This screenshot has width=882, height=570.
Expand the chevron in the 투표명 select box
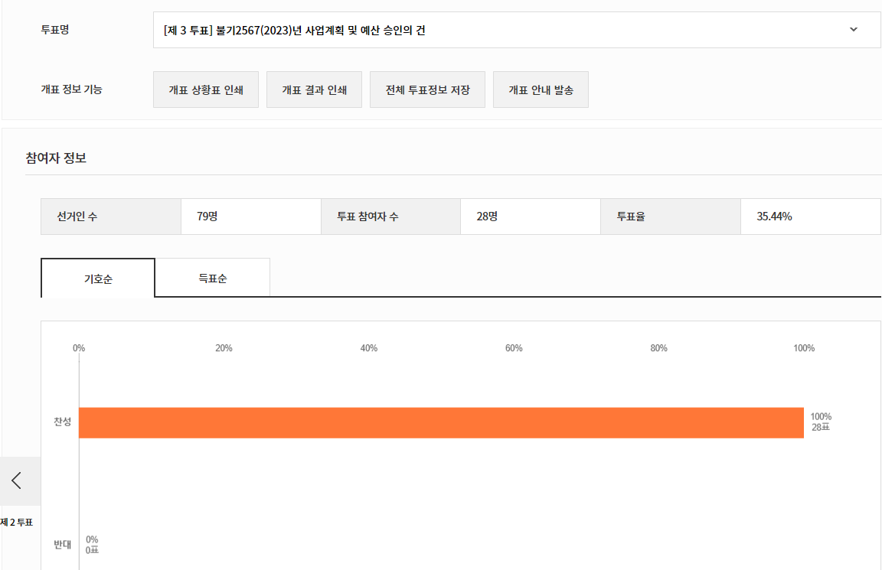[854, 30]
